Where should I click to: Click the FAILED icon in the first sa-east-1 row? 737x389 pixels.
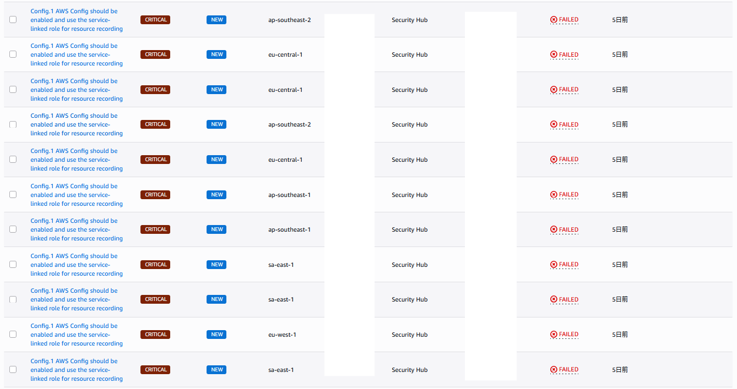(554, 265)
